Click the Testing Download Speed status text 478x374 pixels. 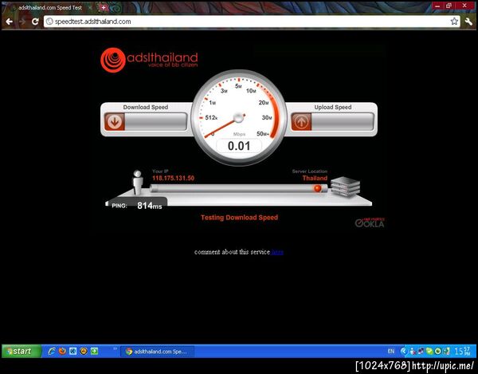pyautogui.click(x=239, y=218)
